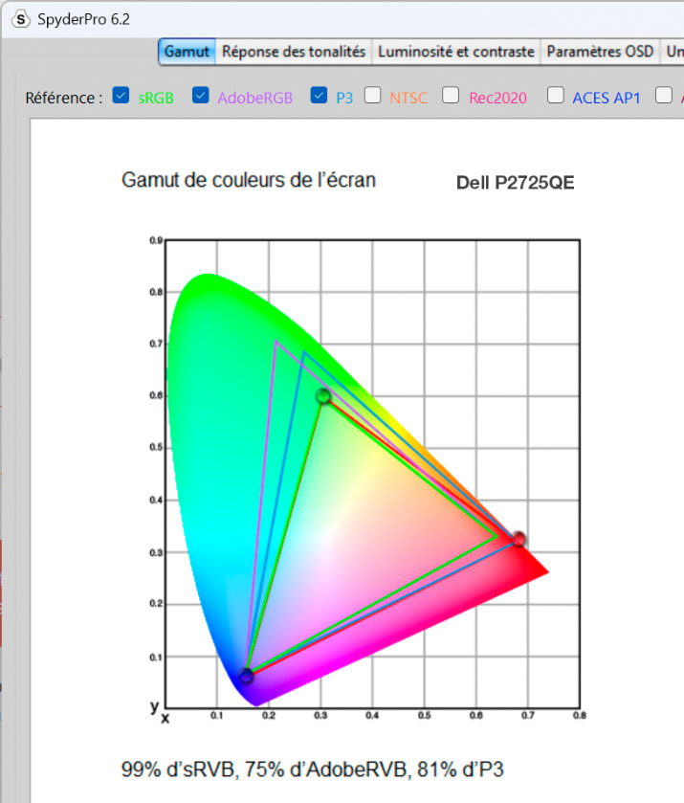Tick the partially hidden checkbox after ACES AP1
The height and width of the screenshot is (803, 684).
coord(662,96)
